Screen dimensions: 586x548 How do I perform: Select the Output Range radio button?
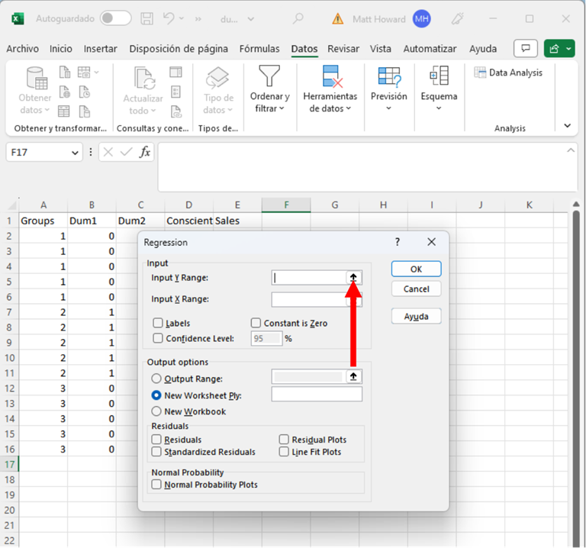[156, 378]
